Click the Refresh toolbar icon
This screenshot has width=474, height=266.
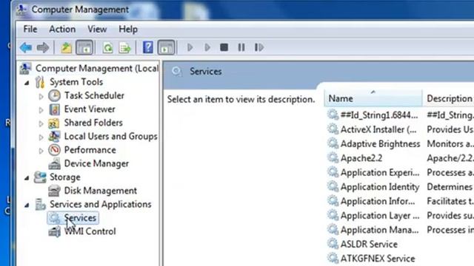[x=107, y=47]
